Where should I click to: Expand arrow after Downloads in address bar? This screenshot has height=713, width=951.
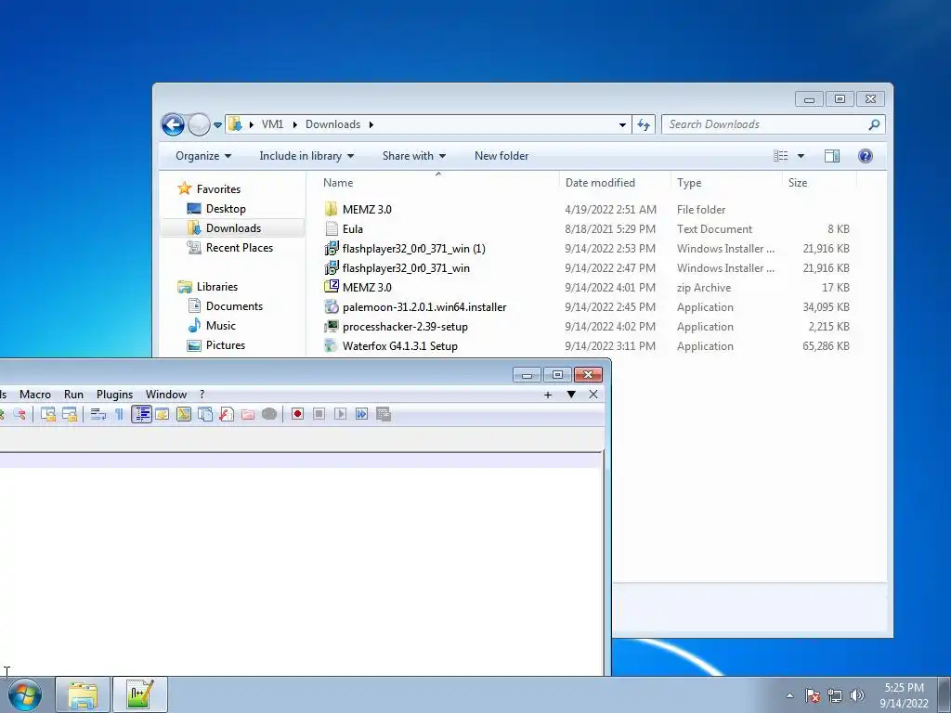pyautogui.click(x=371, y=124)
